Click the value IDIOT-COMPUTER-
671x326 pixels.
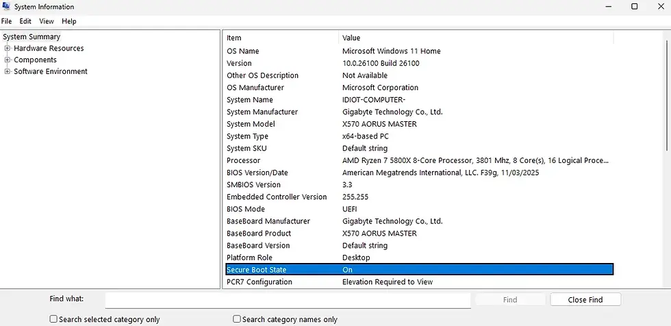(x=374, y=100)
